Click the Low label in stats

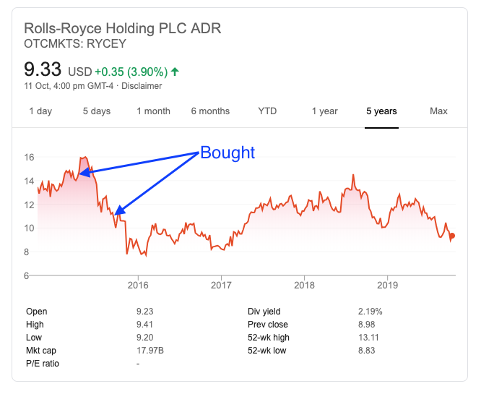[x=34, y=337]
